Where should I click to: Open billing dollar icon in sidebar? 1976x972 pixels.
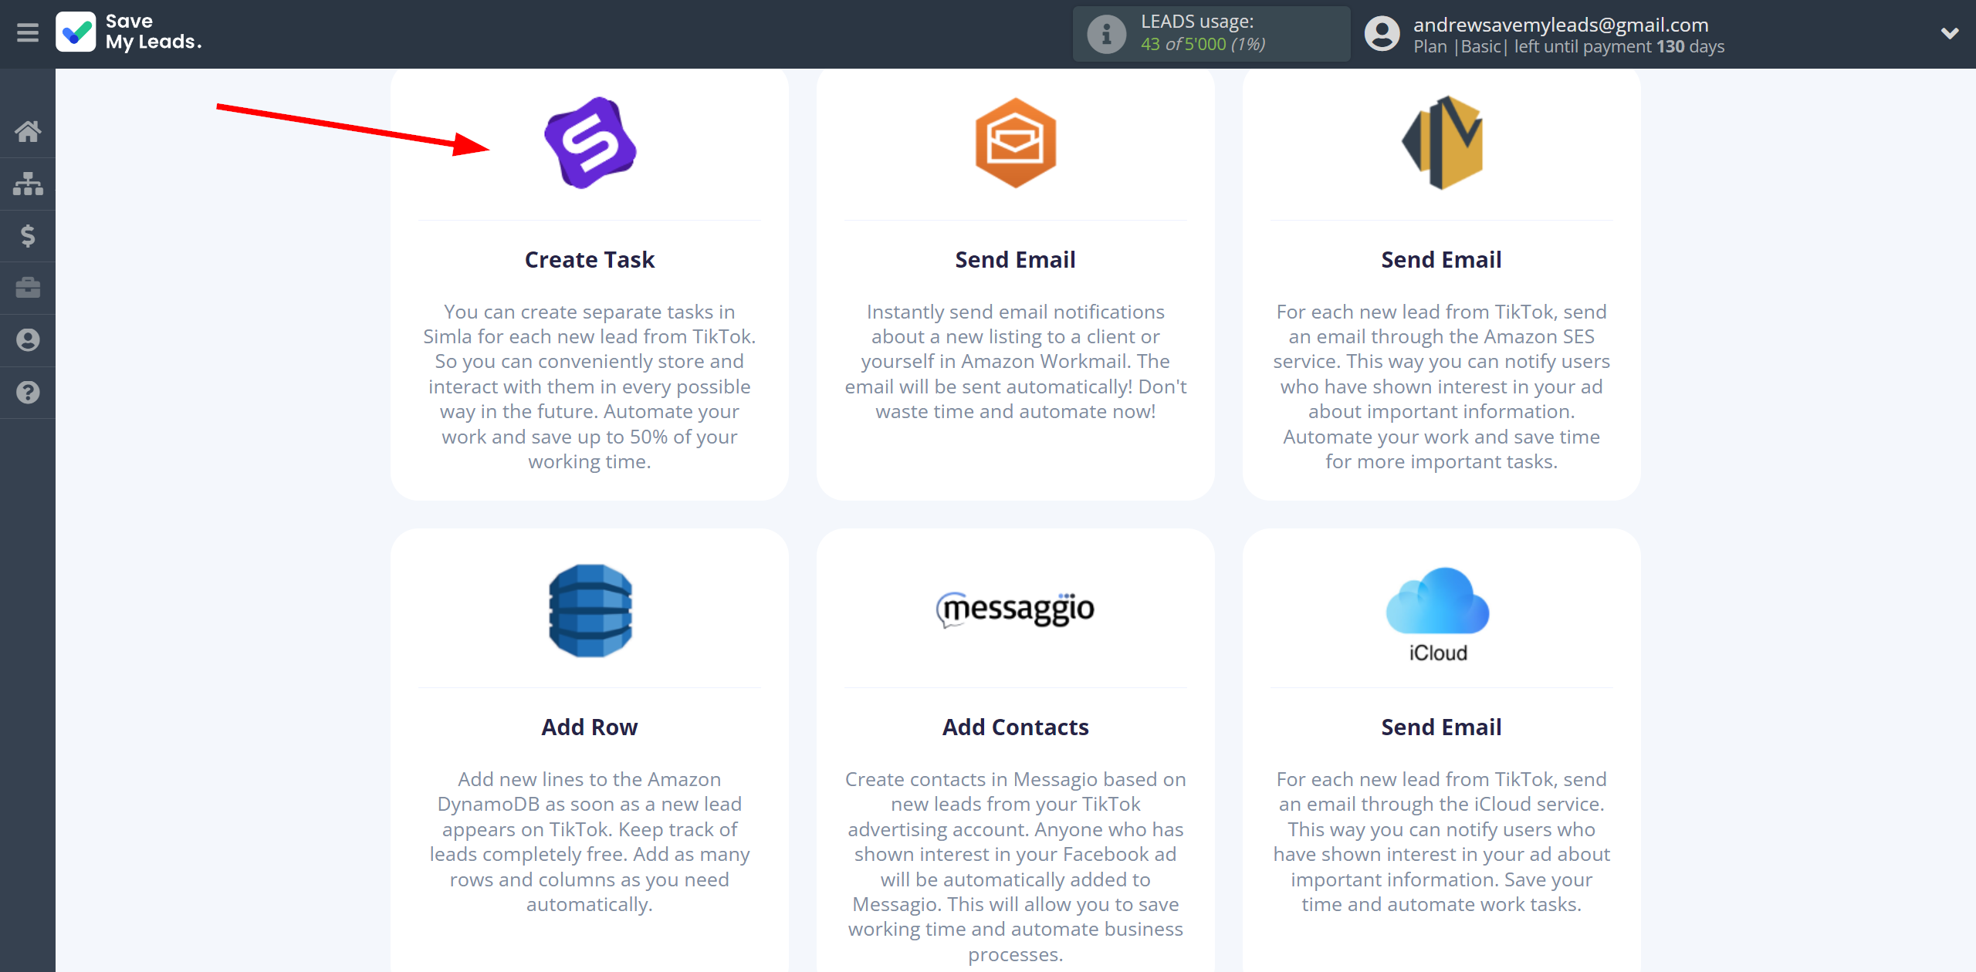pos(28,235)
